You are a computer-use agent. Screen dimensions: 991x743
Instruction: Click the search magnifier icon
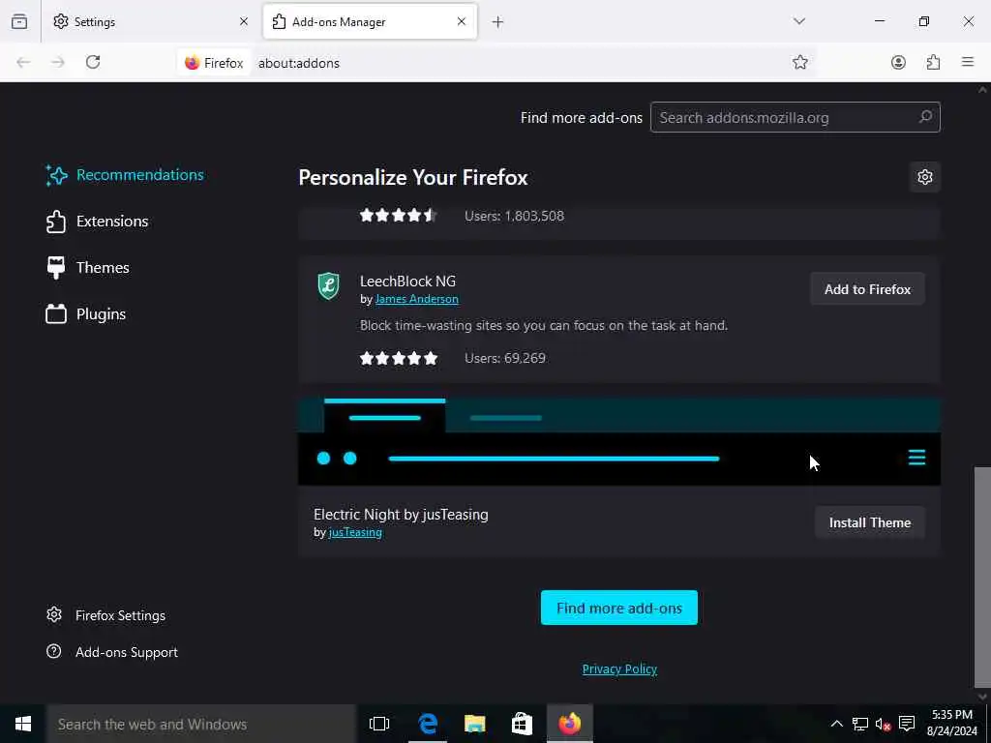[925, 117]
